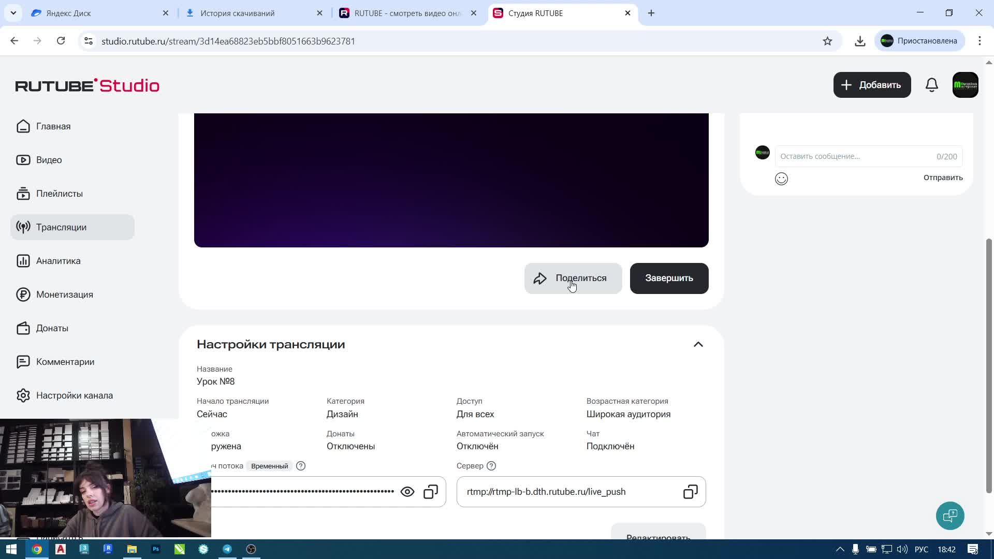Click the chat message input field
Image resolution: width=994 pixels, height=559 pixels.
(x=854, y=156)
